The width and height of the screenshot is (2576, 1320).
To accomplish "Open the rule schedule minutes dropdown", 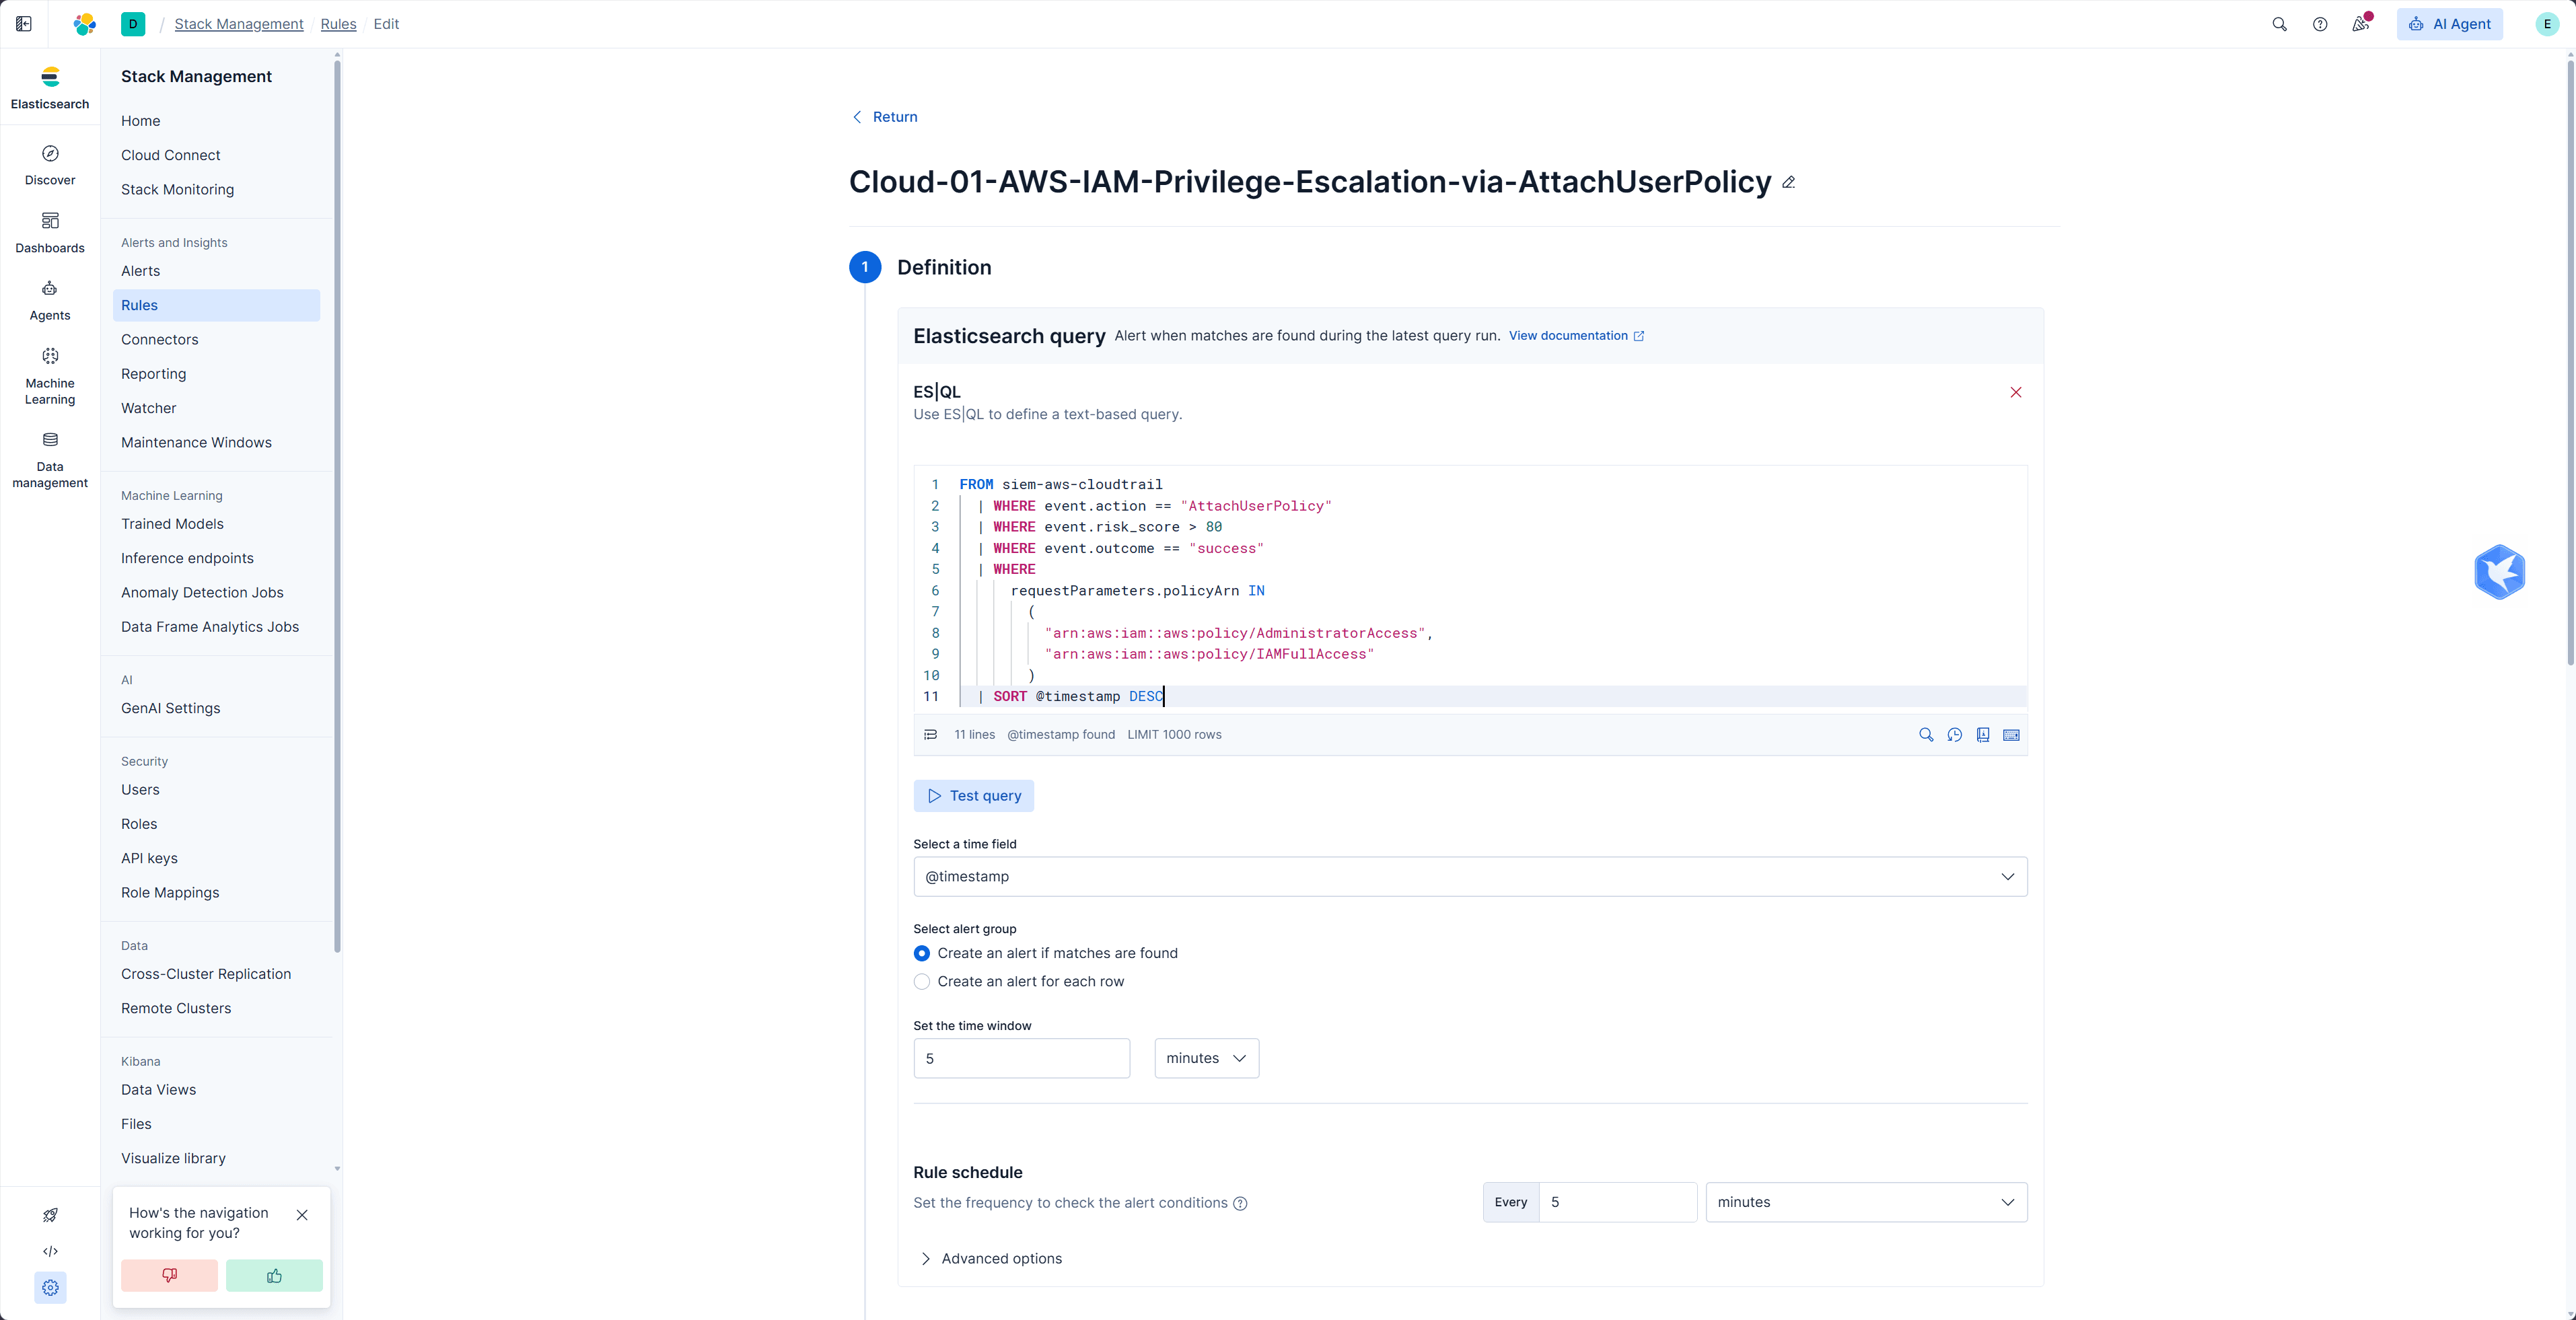I will pos(1866,1202).
